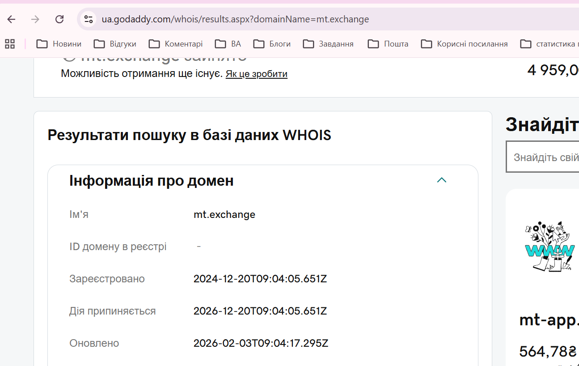Open the статистика bookmarks folder
This screenshot has height=366, width=579.
(x=549, y=44)
